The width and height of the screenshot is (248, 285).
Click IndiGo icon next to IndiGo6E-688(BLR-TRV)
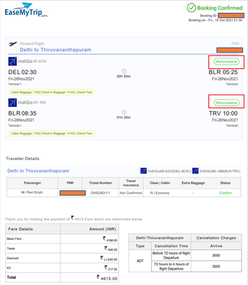[x=196, y=171]
